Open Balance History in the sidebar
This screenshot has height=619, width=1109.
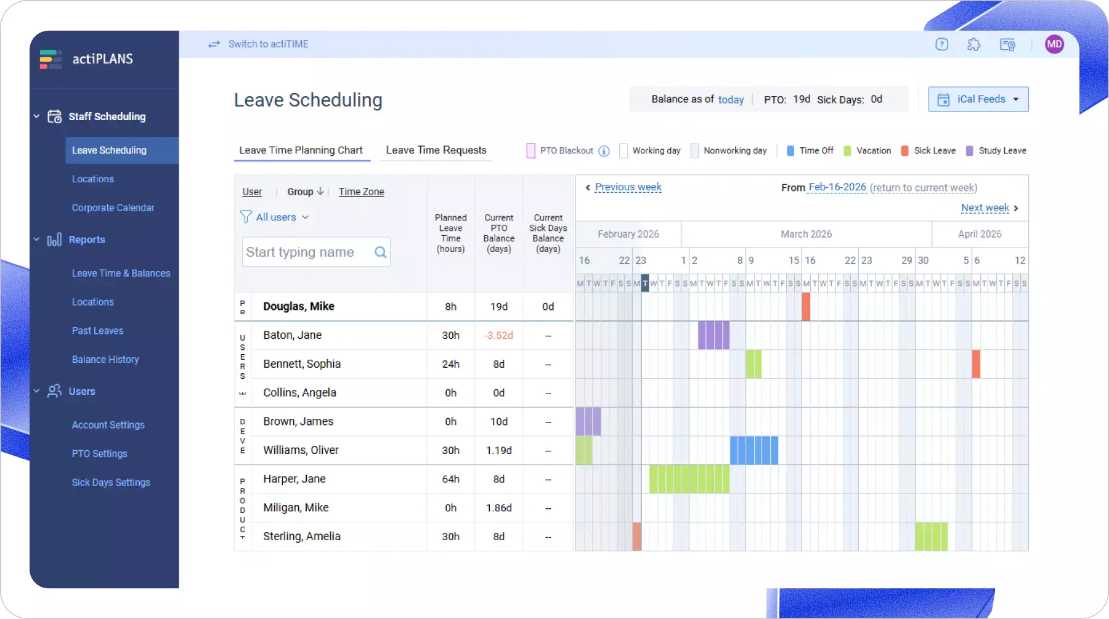pos(105,359)
